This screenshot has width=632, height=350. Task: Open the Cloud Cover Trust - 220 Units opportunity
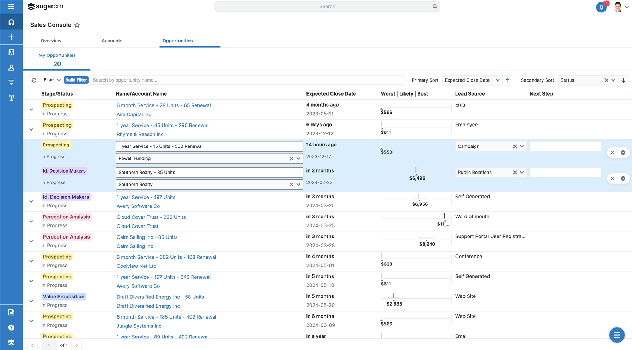pyautogui.click(x=151, y=217)
